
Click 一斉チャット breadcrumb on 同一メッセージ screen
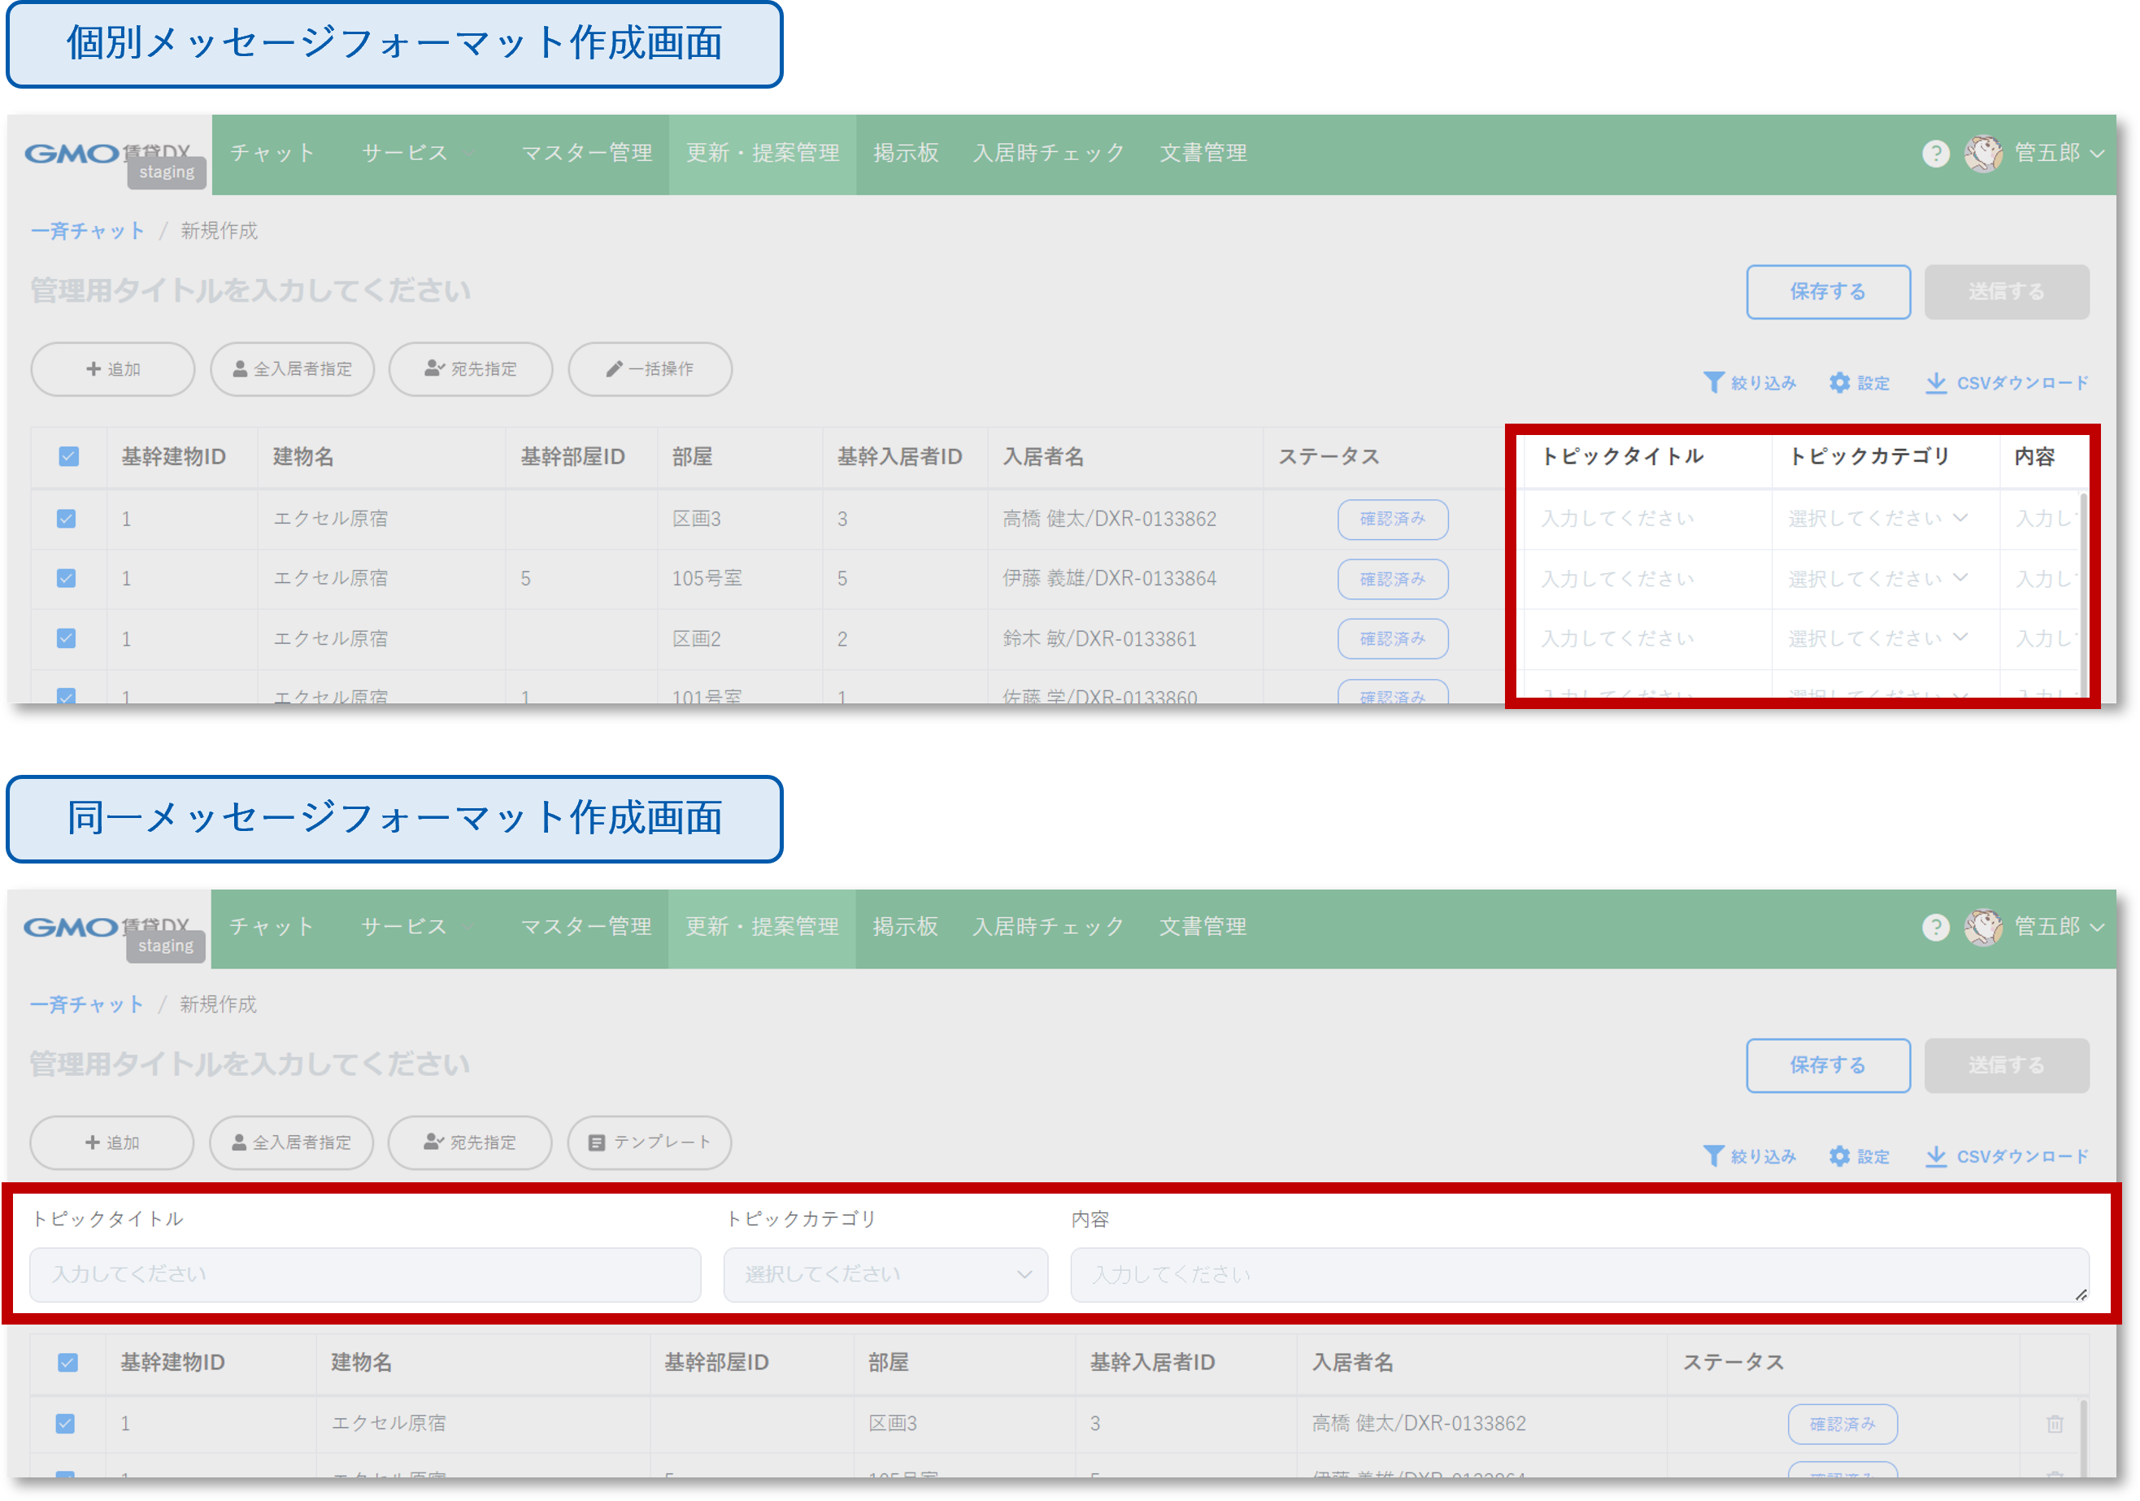point(87,1005)
